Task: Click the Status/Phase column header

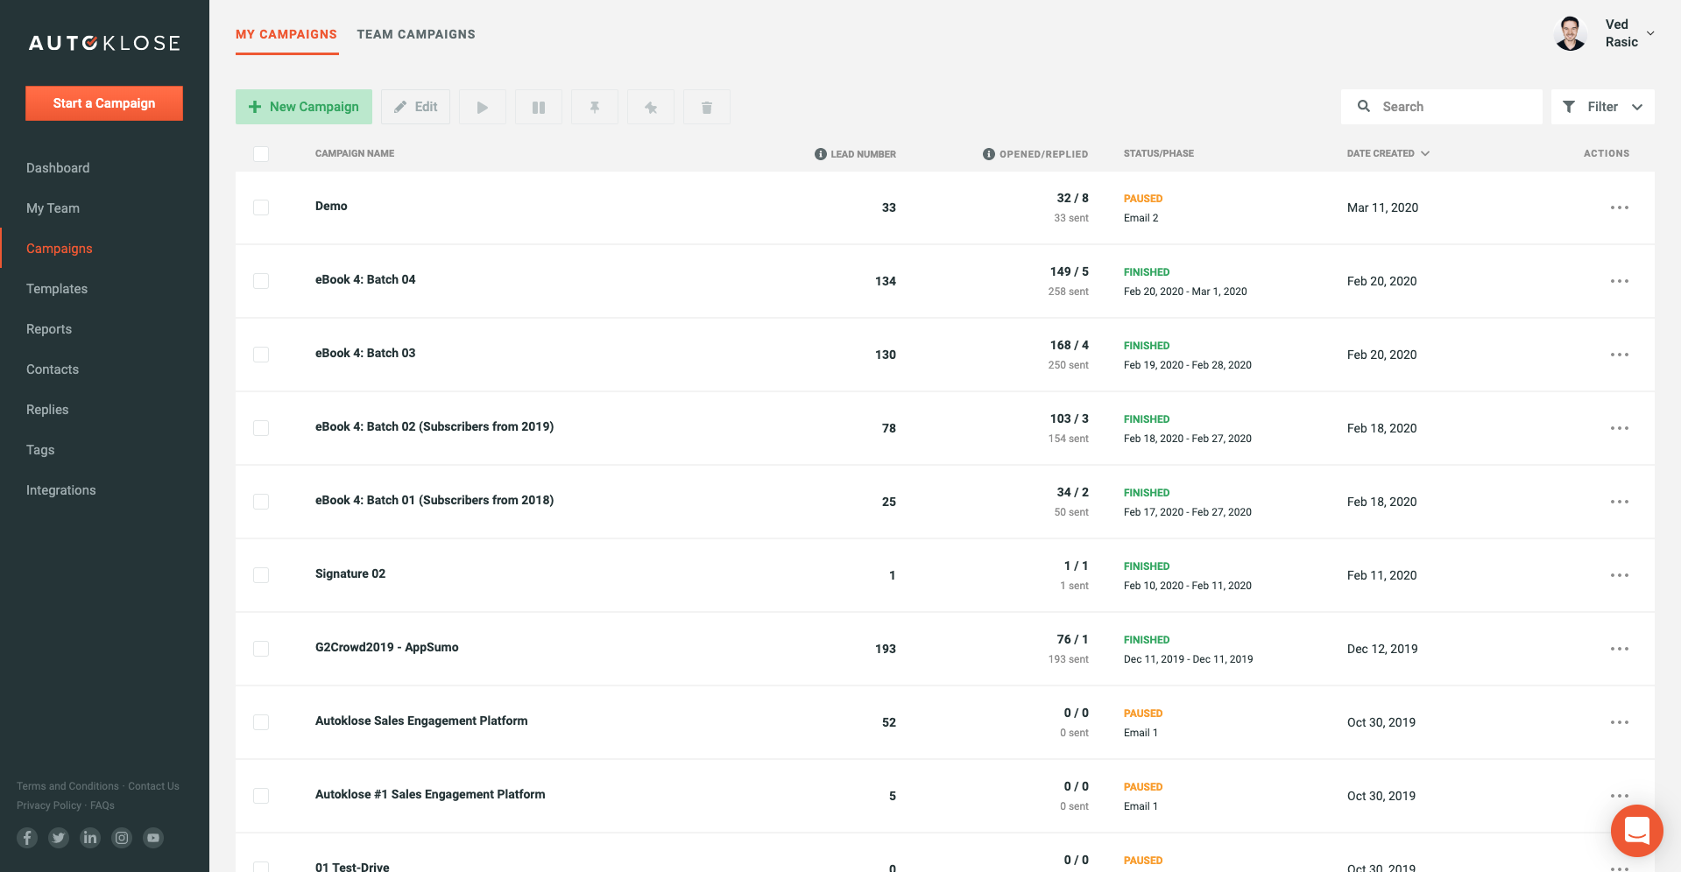Action: click(1159, 153)
